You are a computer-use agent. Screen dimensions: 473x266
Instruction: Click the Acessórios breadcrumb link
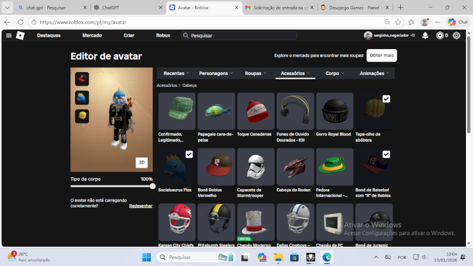pos(167,86)
